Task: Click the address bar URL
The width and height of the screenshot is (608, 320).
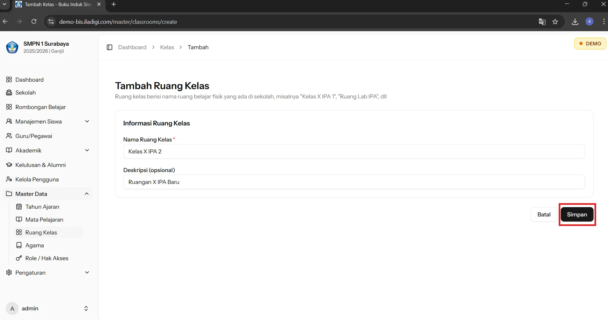Action: [118, 22]
